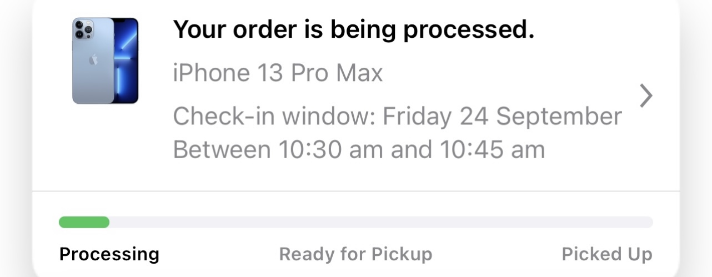This screenshot has width=712, height=277.
Task: Click the divider line above the progress bar
Action: point(355,192)
